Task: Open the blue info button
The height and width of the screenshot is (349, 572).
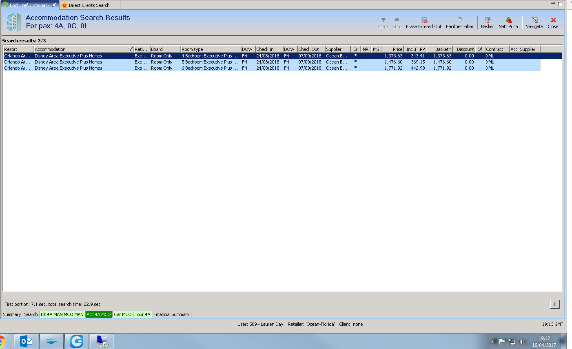Action: tap(555, 304)
